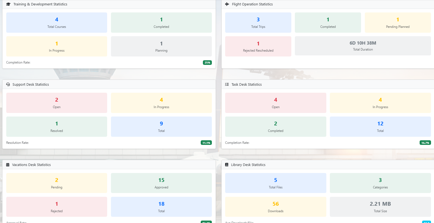Click the Library Categories card
The image size is (434, 223).
pos(380,183)
